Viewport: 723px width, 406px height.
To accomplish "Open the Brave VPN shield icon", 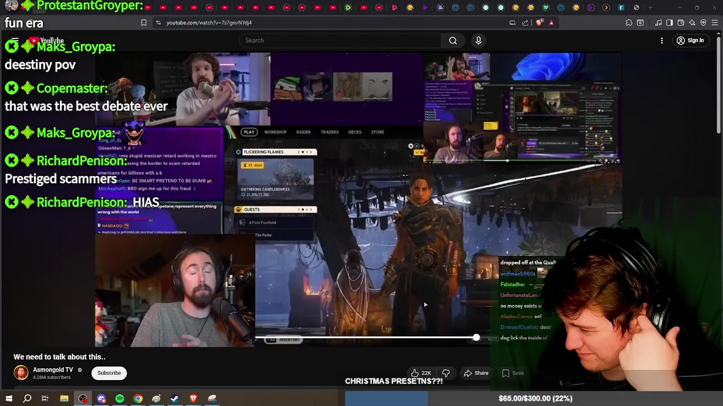I will (703, 23).
